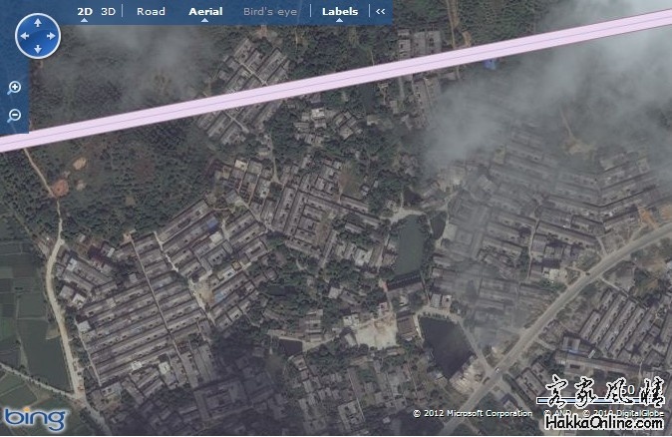Zoom out using the minus magnifier
This screenshot has width=672, height=437.
pyautogui.click(x=14, y=116)
